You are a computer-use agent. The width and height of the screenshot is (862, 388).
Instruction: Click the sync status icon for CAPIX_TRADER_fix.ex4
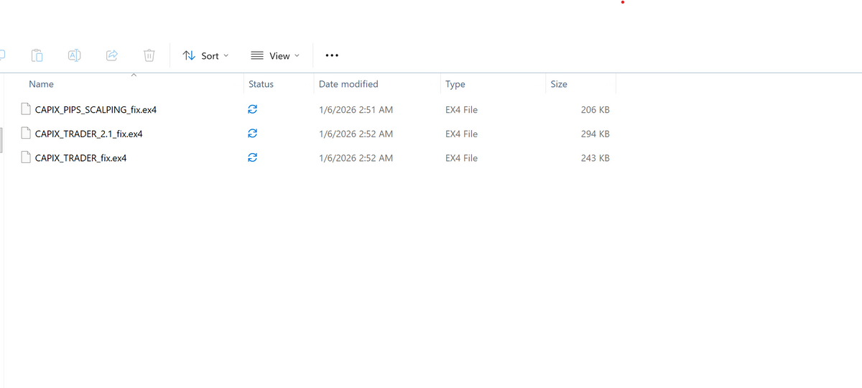pyautogui.click(x=252, y=157)
